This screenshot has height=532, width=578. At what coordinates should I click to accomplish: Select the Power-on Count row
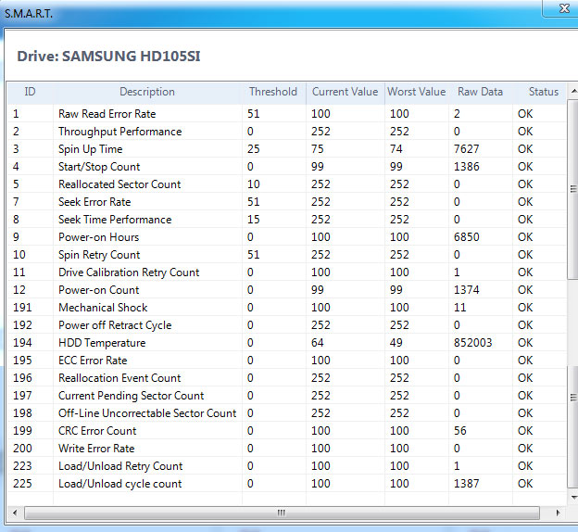click(x=286, y=290)
